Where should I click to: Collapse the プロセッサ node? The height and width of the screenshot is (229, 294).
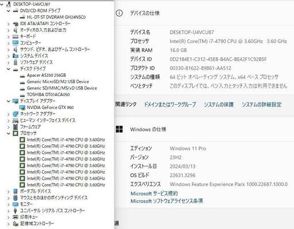[9, 133]
